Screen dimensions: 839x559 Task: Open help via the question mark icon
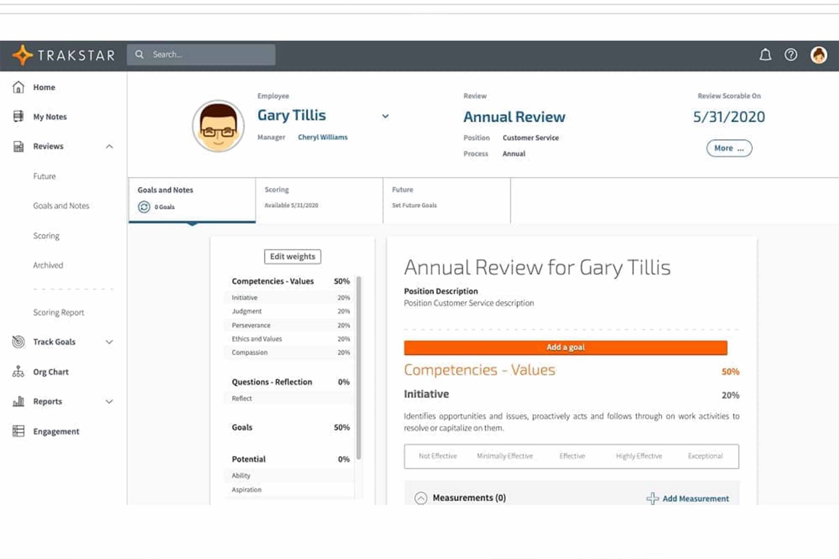(x=791, y=55)
